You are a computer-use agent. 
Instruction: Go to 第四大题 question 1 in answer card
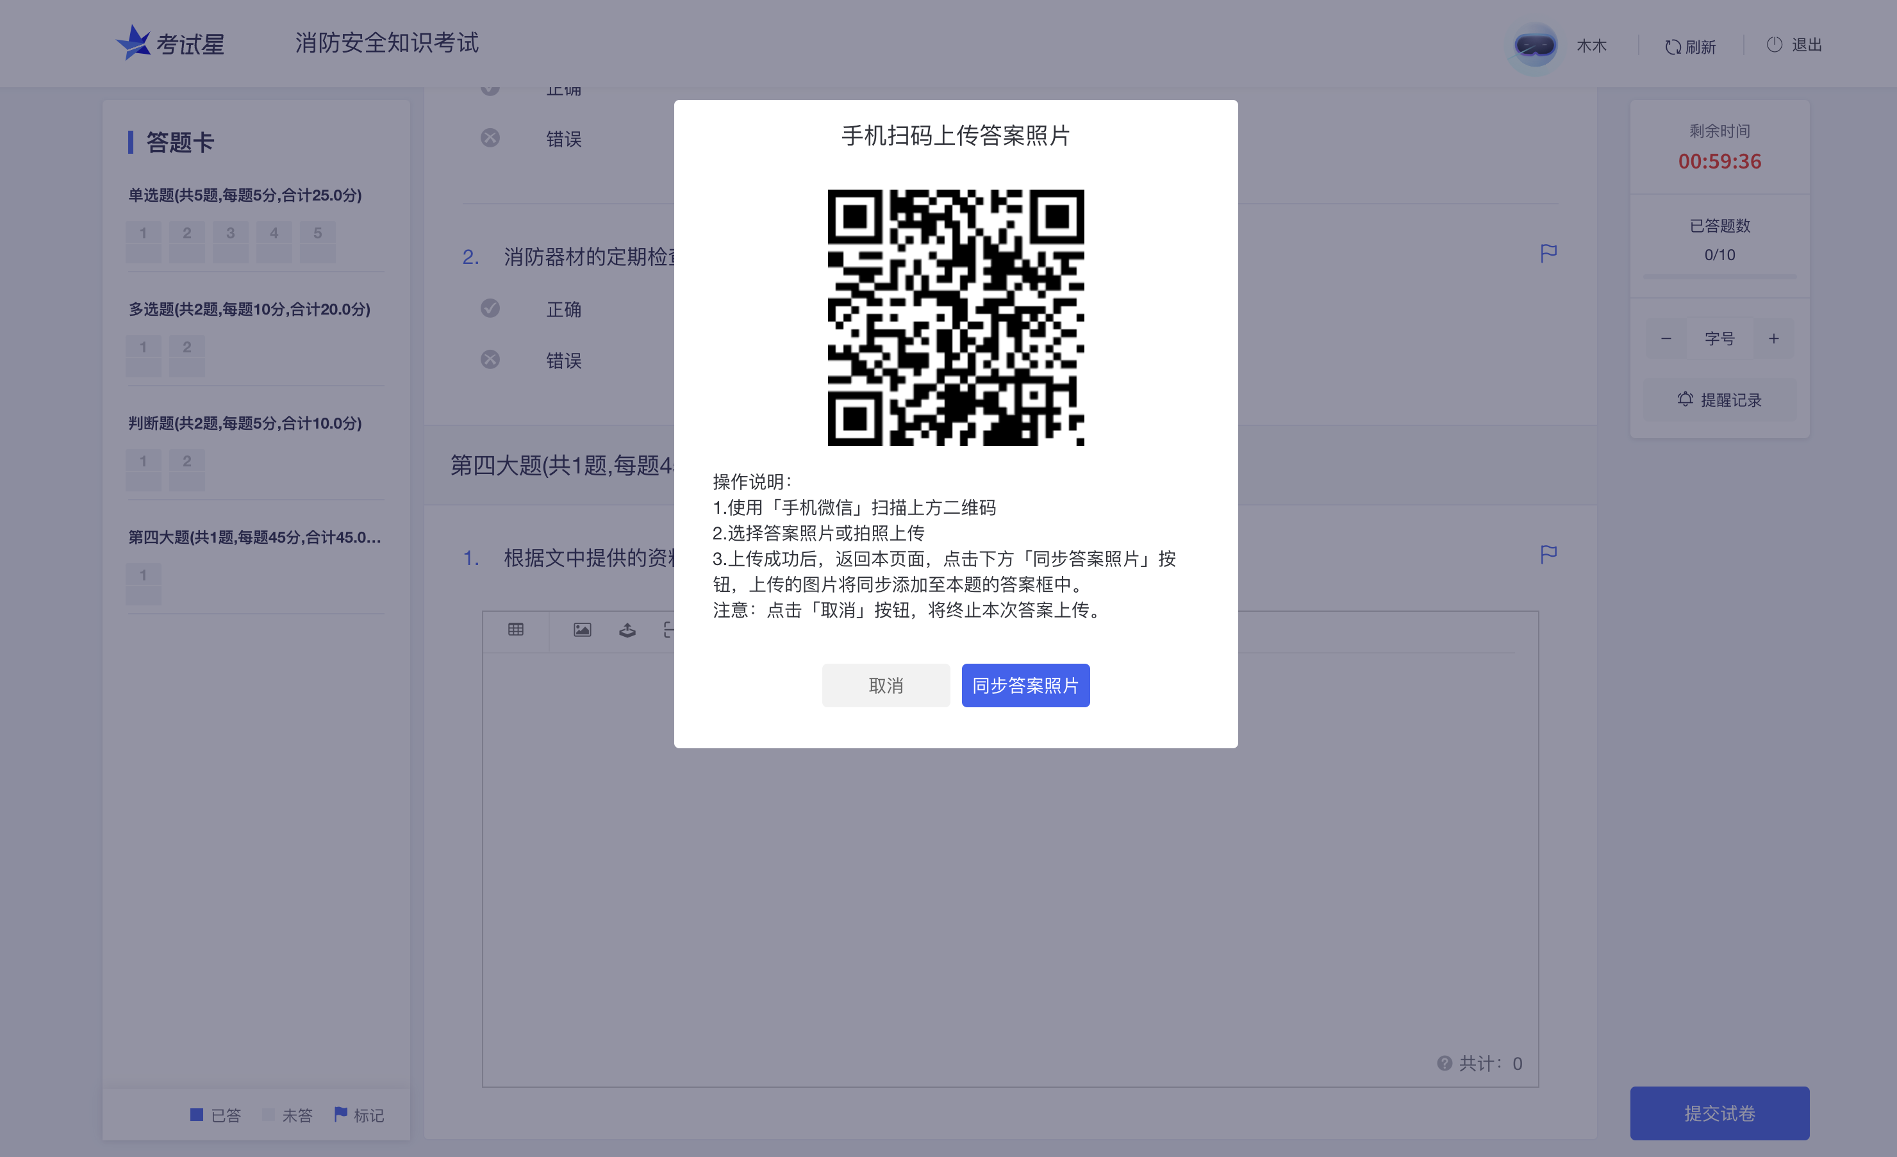[143, 584]
